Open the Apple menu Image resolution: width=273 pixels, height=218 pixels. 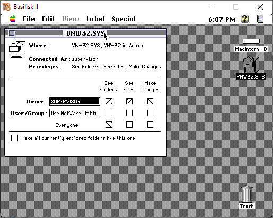(x=13, y=19)
